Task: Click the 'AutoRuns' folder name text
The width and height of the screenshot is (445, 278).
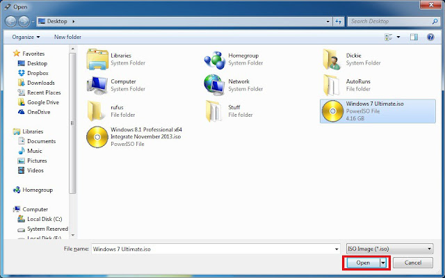Action: pyautogui.click(x=358, y=81)
